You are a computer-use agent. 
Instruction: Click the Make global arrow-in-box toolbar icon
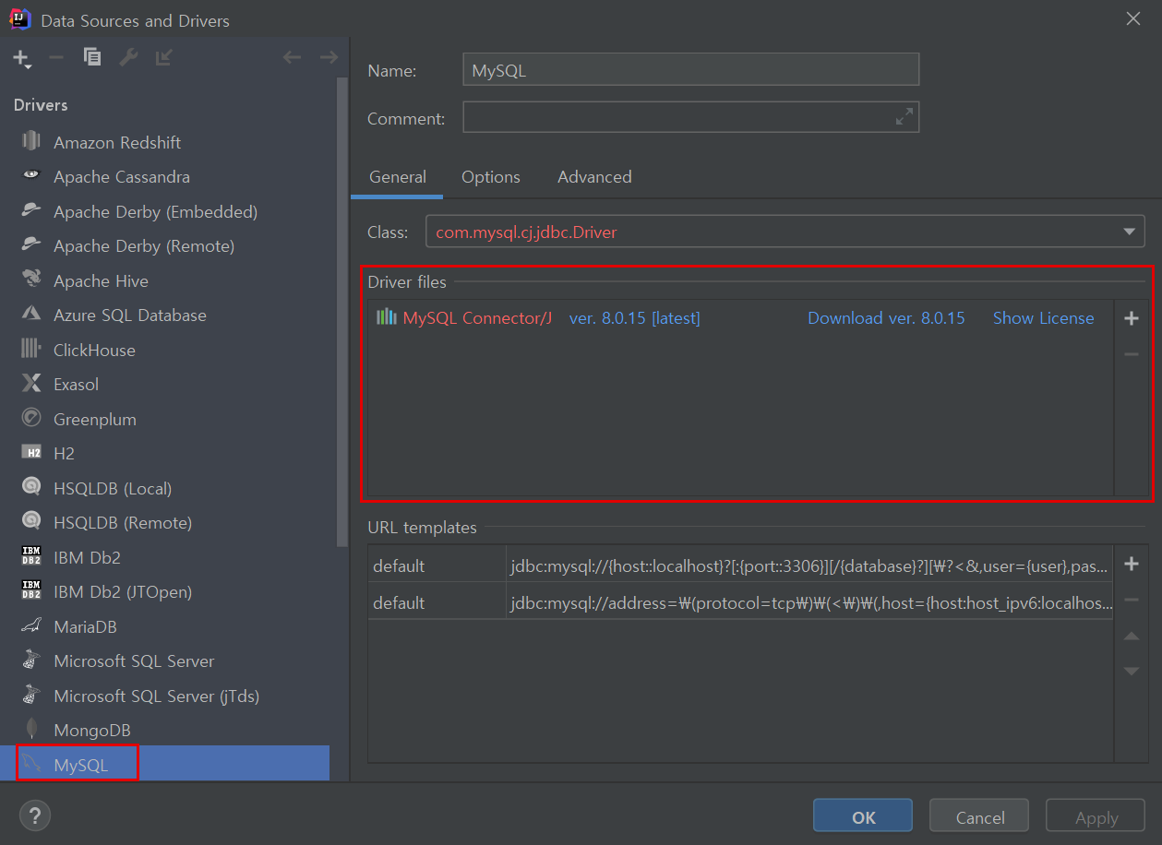click(163, 57)
